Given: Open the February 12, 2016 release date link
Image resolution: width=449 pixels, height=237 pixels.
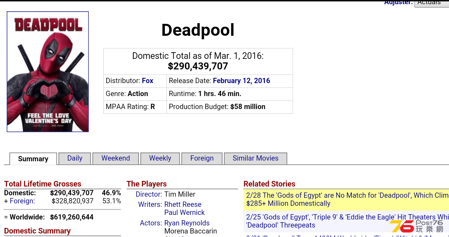Looking at the screenshot, I should (x=241, y=81).
